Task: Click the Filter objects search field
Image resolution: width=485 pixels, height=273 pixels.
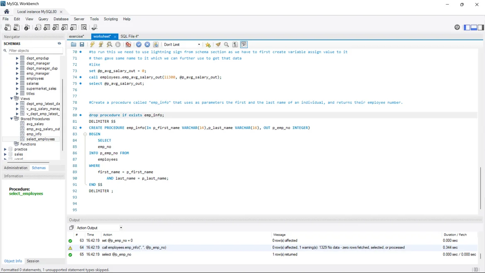Action: [35, 51]
